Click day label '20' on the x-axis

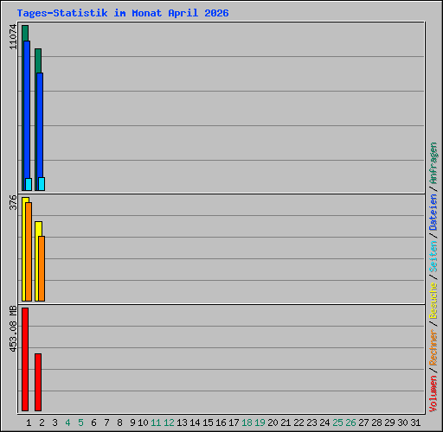(273, 422)
